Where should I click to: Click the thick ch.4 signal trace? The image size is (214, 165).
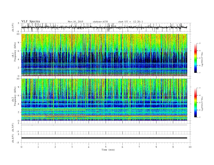point(104,138)
